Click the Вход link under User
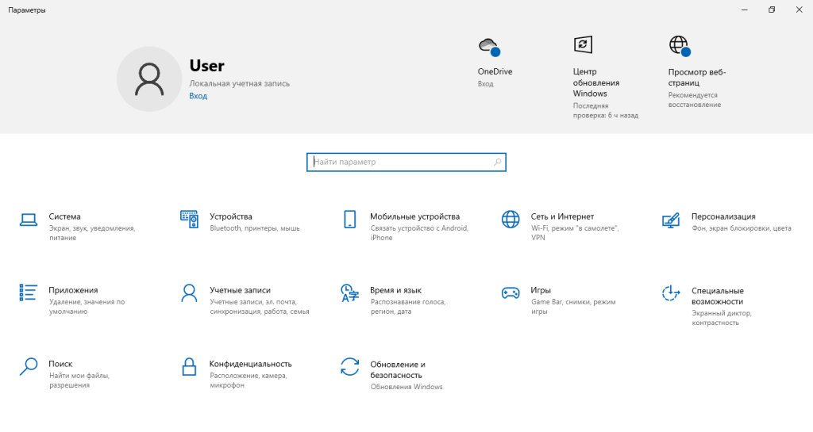813x432 pixels. point(198,96)
